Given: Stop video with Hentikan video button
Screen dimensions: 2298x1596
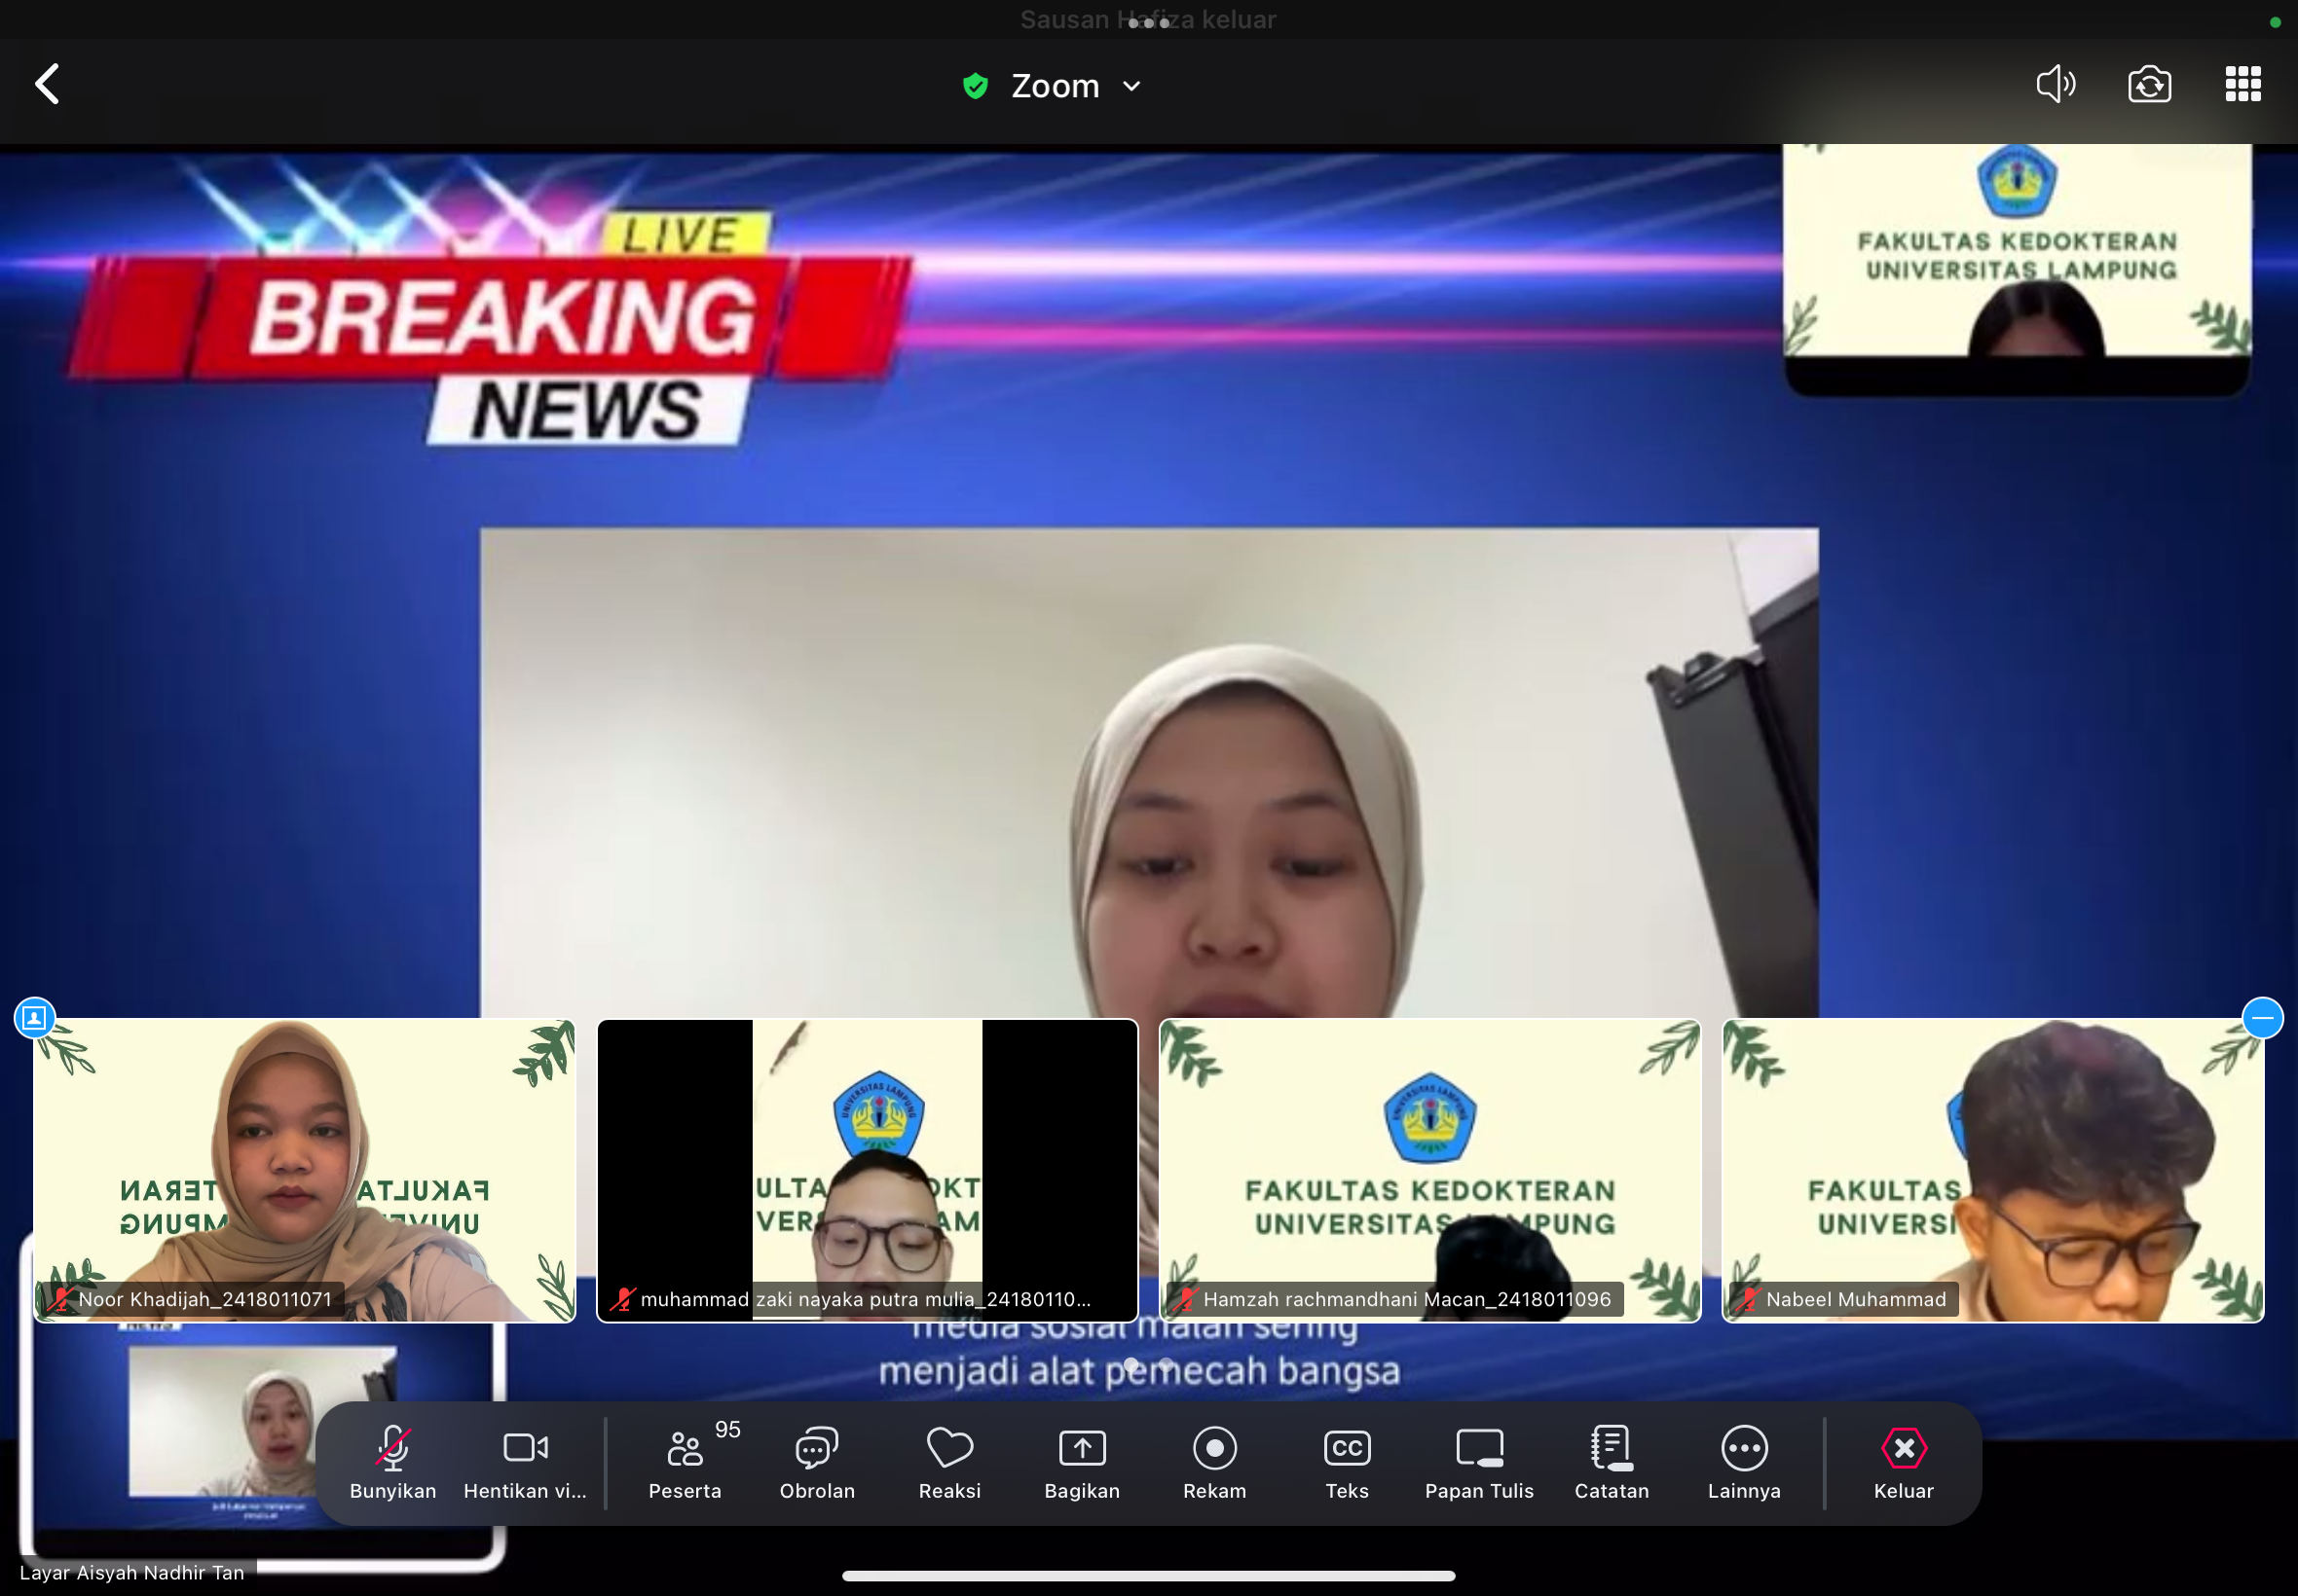Looking at the screenshot, I should 525,1462.
